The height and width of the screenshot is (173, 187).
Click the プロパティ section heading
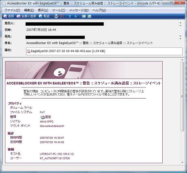(x=15, y=103)
